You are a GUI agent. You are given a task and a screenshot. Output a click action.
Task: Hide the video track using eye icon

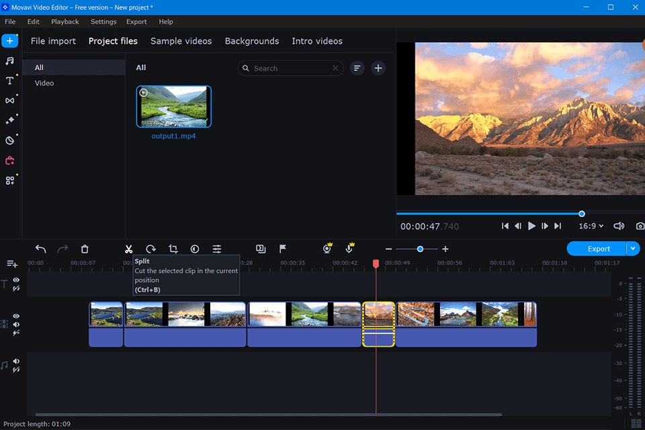[16, 316]
